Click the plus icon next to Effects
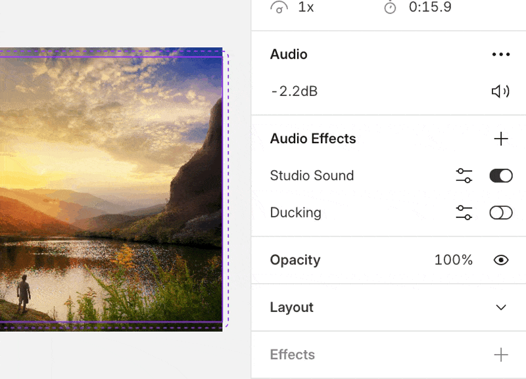526x379 pixels. [x=501, y=355]
